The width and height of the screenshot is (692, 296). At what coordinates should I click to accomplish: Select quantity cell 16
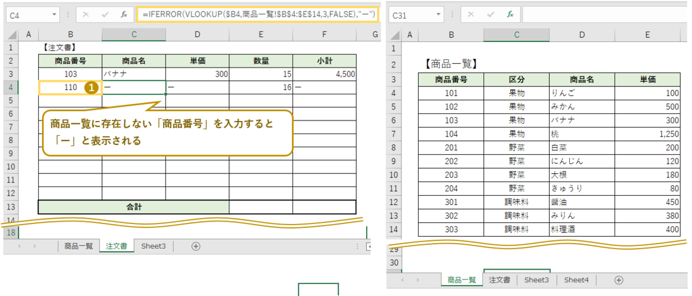point(261,87)
